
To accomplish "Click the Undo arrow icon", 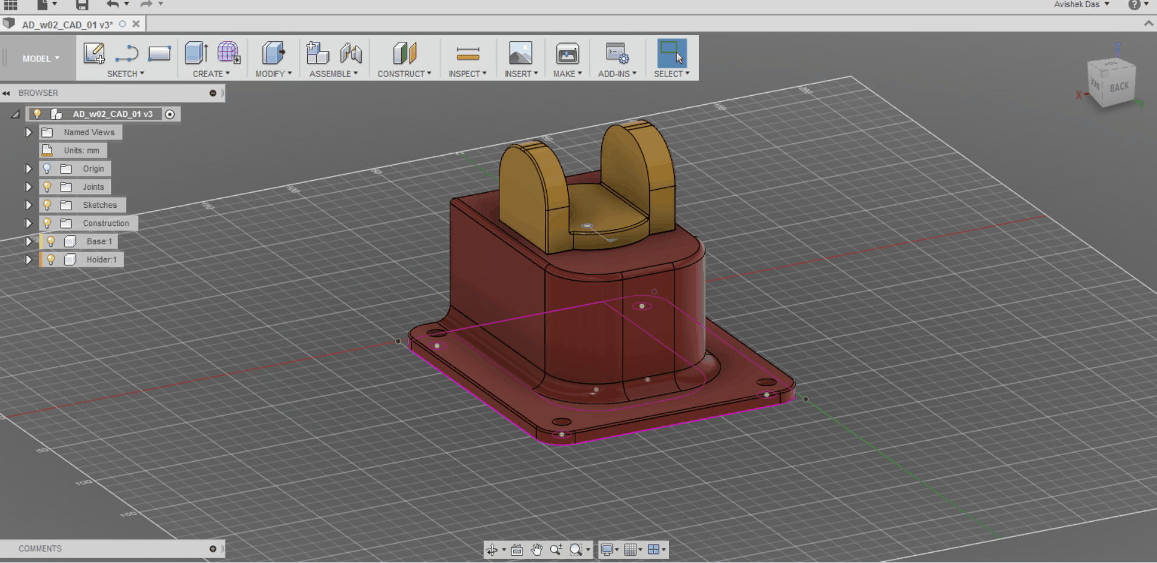I will click(x=112, y=4).
